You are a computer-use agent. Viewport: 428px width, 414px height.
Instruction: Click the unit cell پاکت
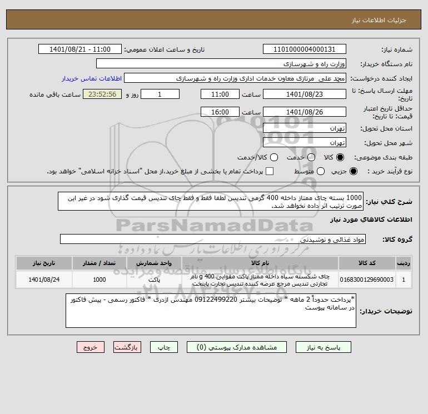click(x=154, y=280)
